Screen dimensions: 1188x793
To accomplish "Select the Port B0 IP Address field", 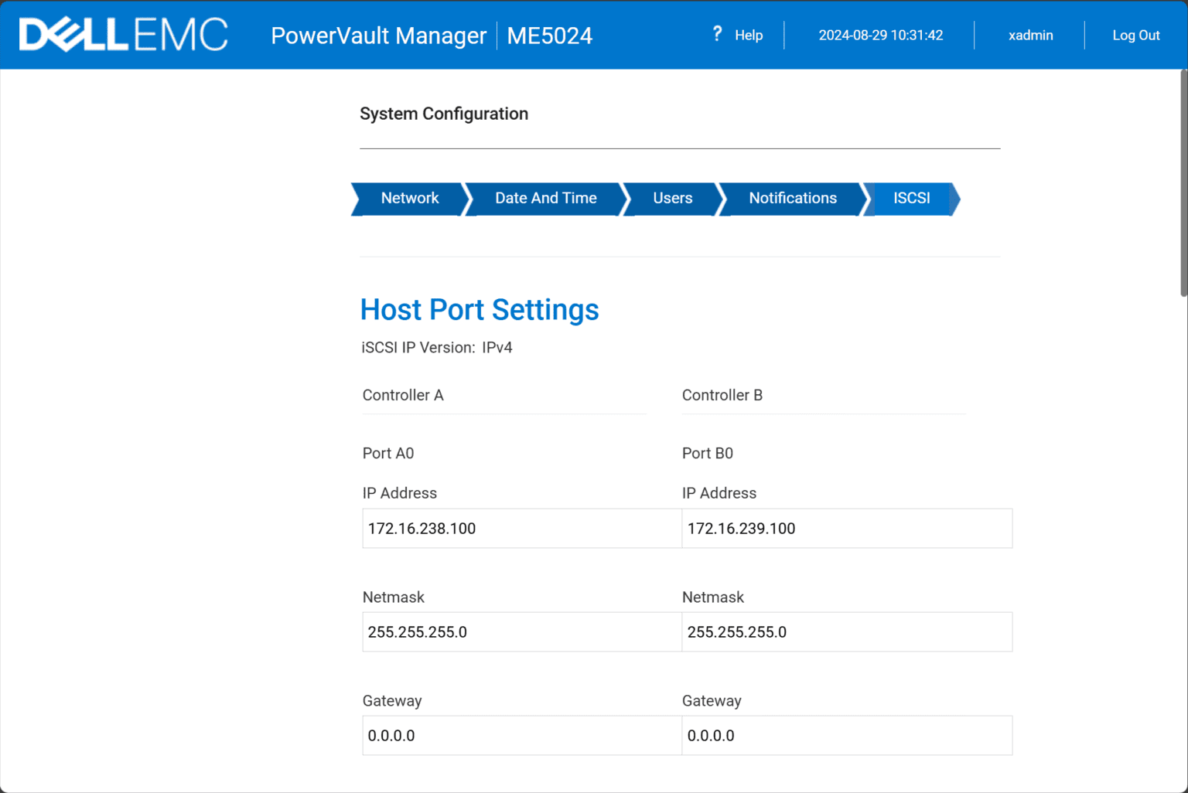I will [846, 528].
